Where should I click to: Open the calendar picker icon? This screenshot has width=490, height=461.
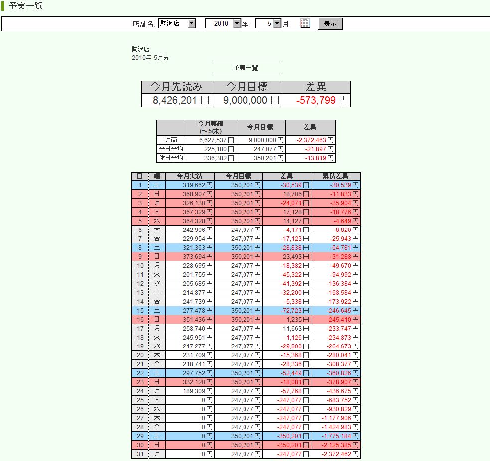point(305,23)
